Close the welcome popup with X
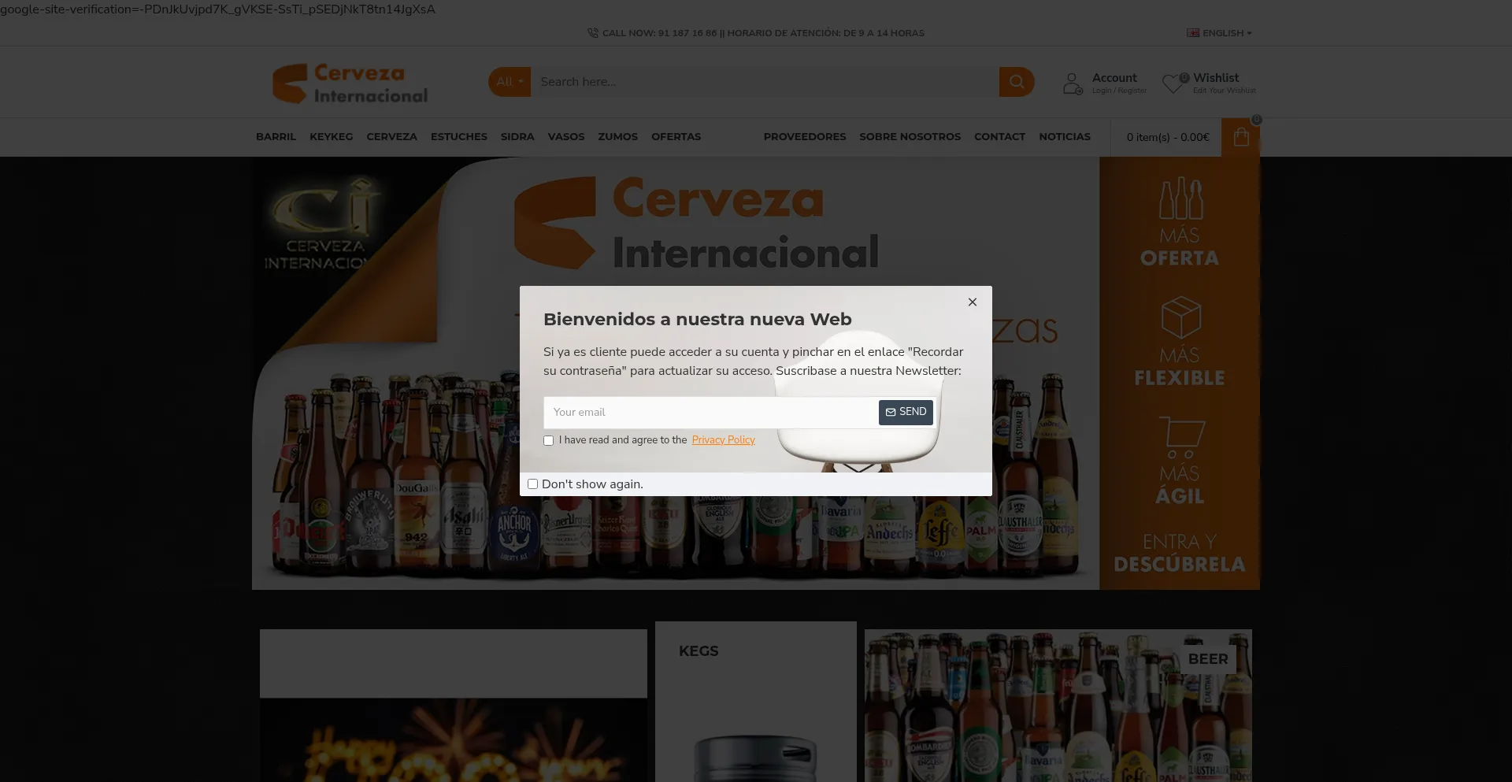The height and width of the screenshot is (782, 1512). coord(973,302)
